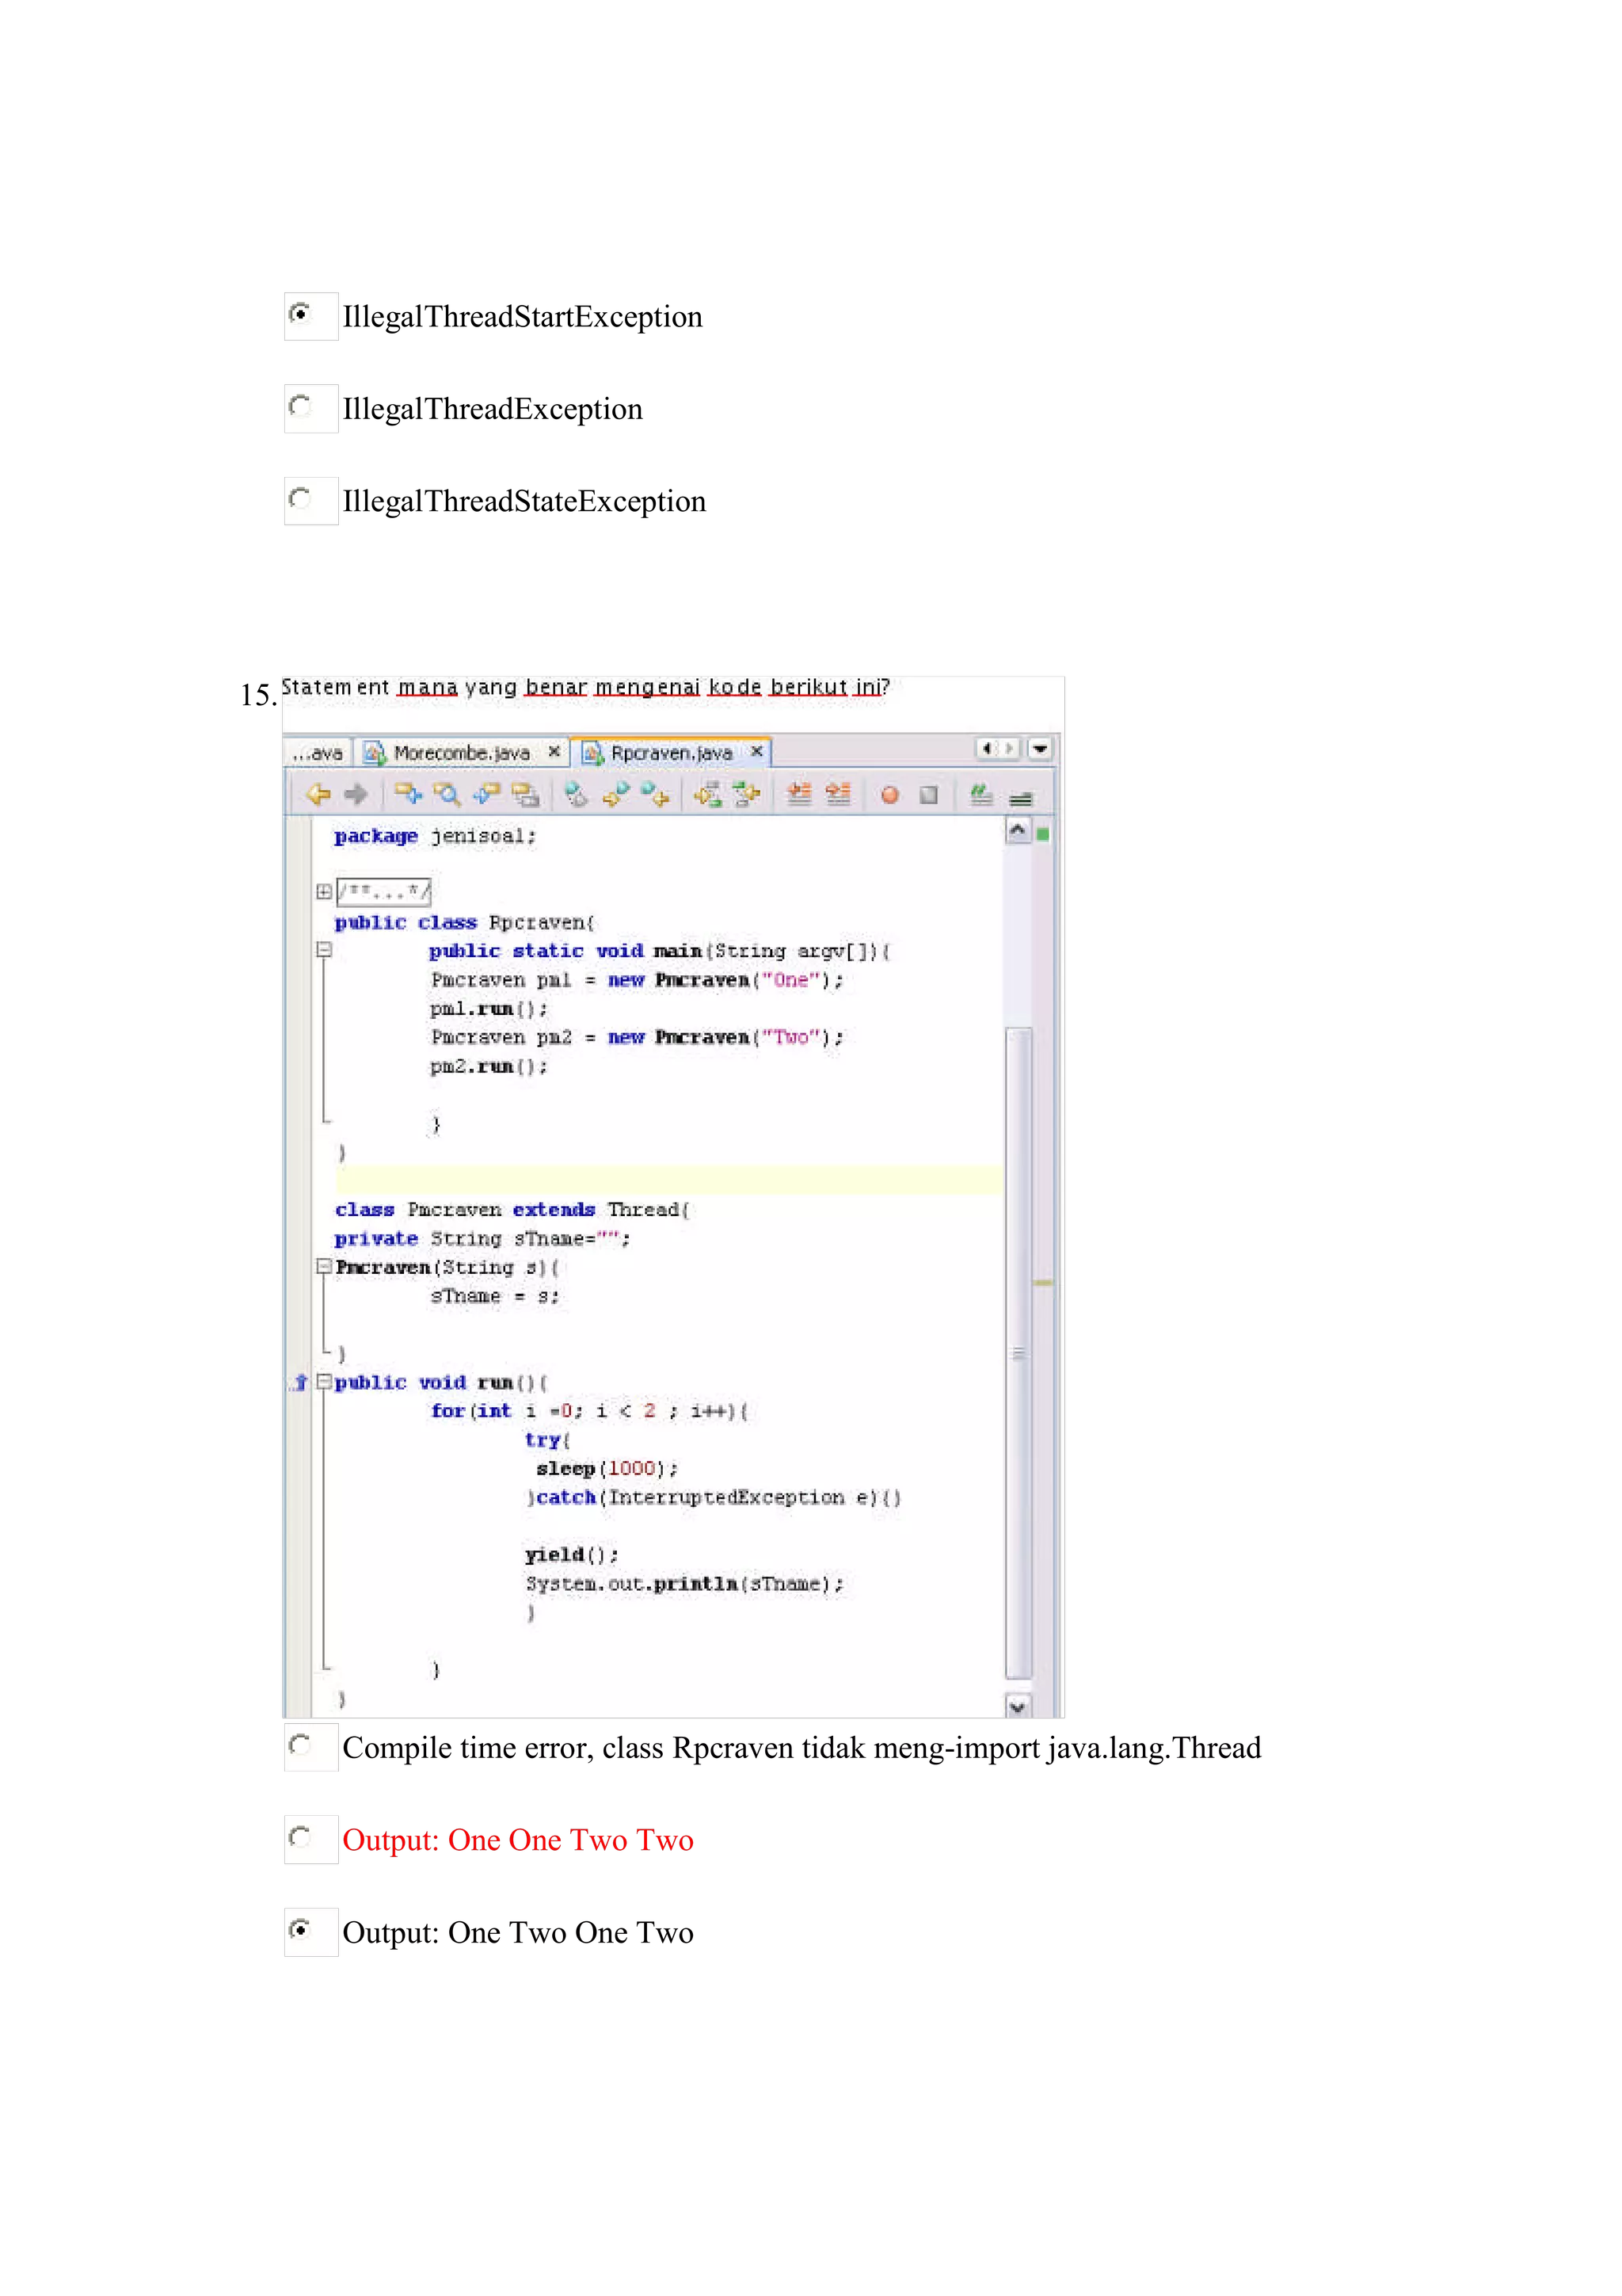Click the grey Forward arrow in editor toolbar
Viewport: 1622px width, 2296px height.
pos(356,795)
